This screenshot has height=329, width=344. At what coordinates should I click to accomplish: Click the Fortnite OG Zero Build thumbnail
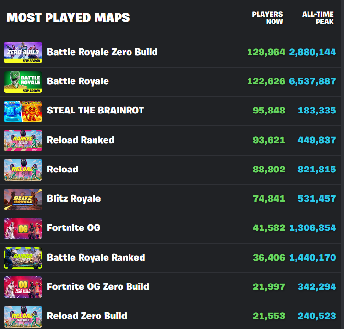click(x=23, y=287)
